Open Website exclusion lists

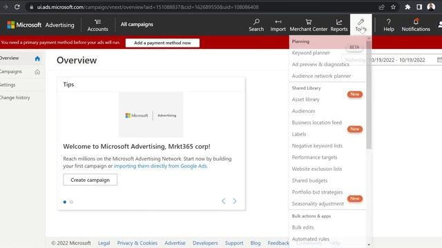pyautogui.click(x=317, y=169)
